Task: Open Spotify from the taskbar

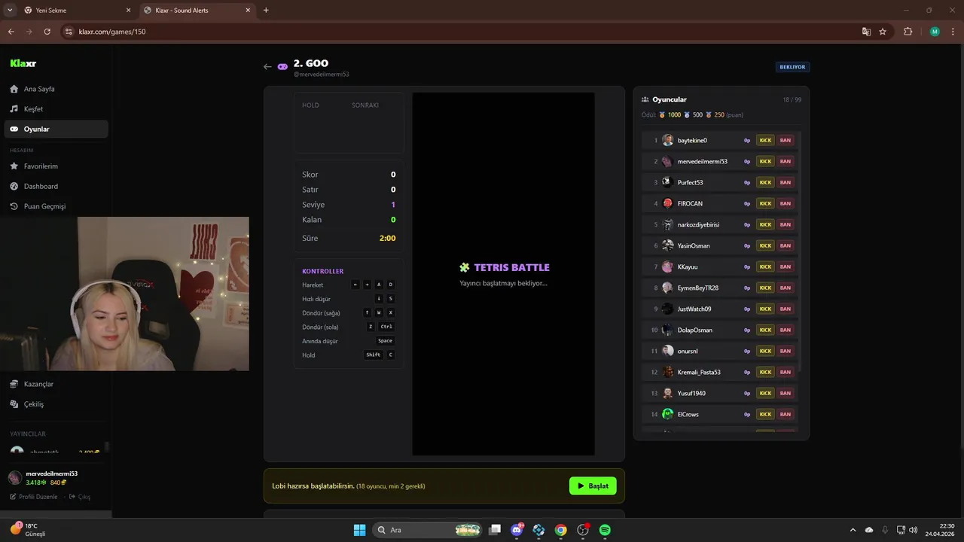Action: [x=605, y=530]
